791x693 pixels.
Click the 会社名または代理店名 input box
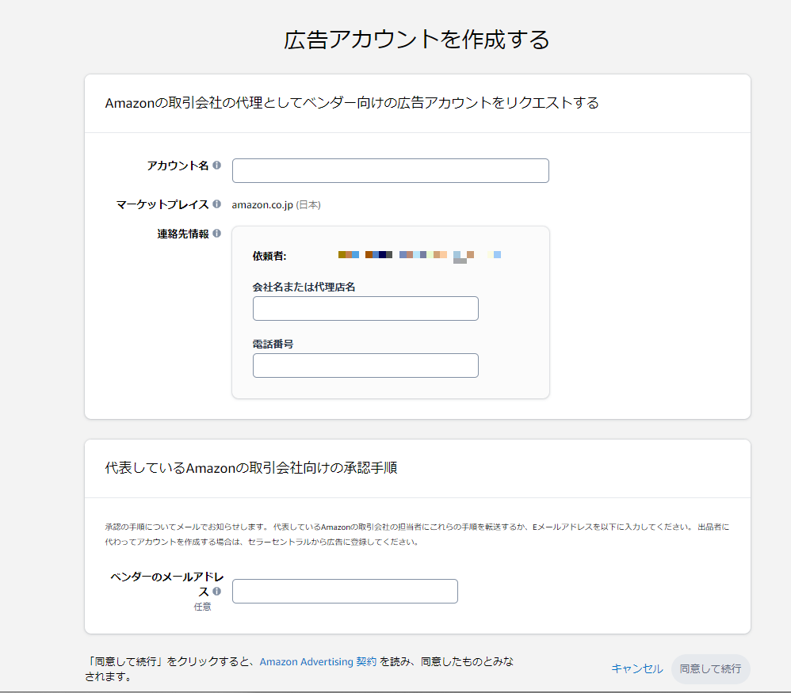click(x=365, y=308)
